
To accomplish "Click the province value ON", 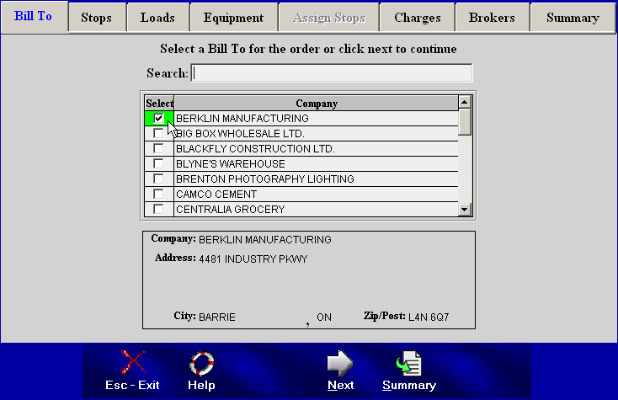I will pos(324,317).
